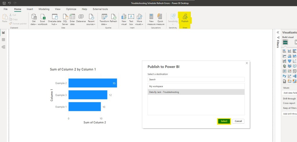Image resolution: width=297 pixels, height=142 pixels.
Task: Switch to Table view in left sidebar
Action: pyautogui.click(x=3, y=40)
